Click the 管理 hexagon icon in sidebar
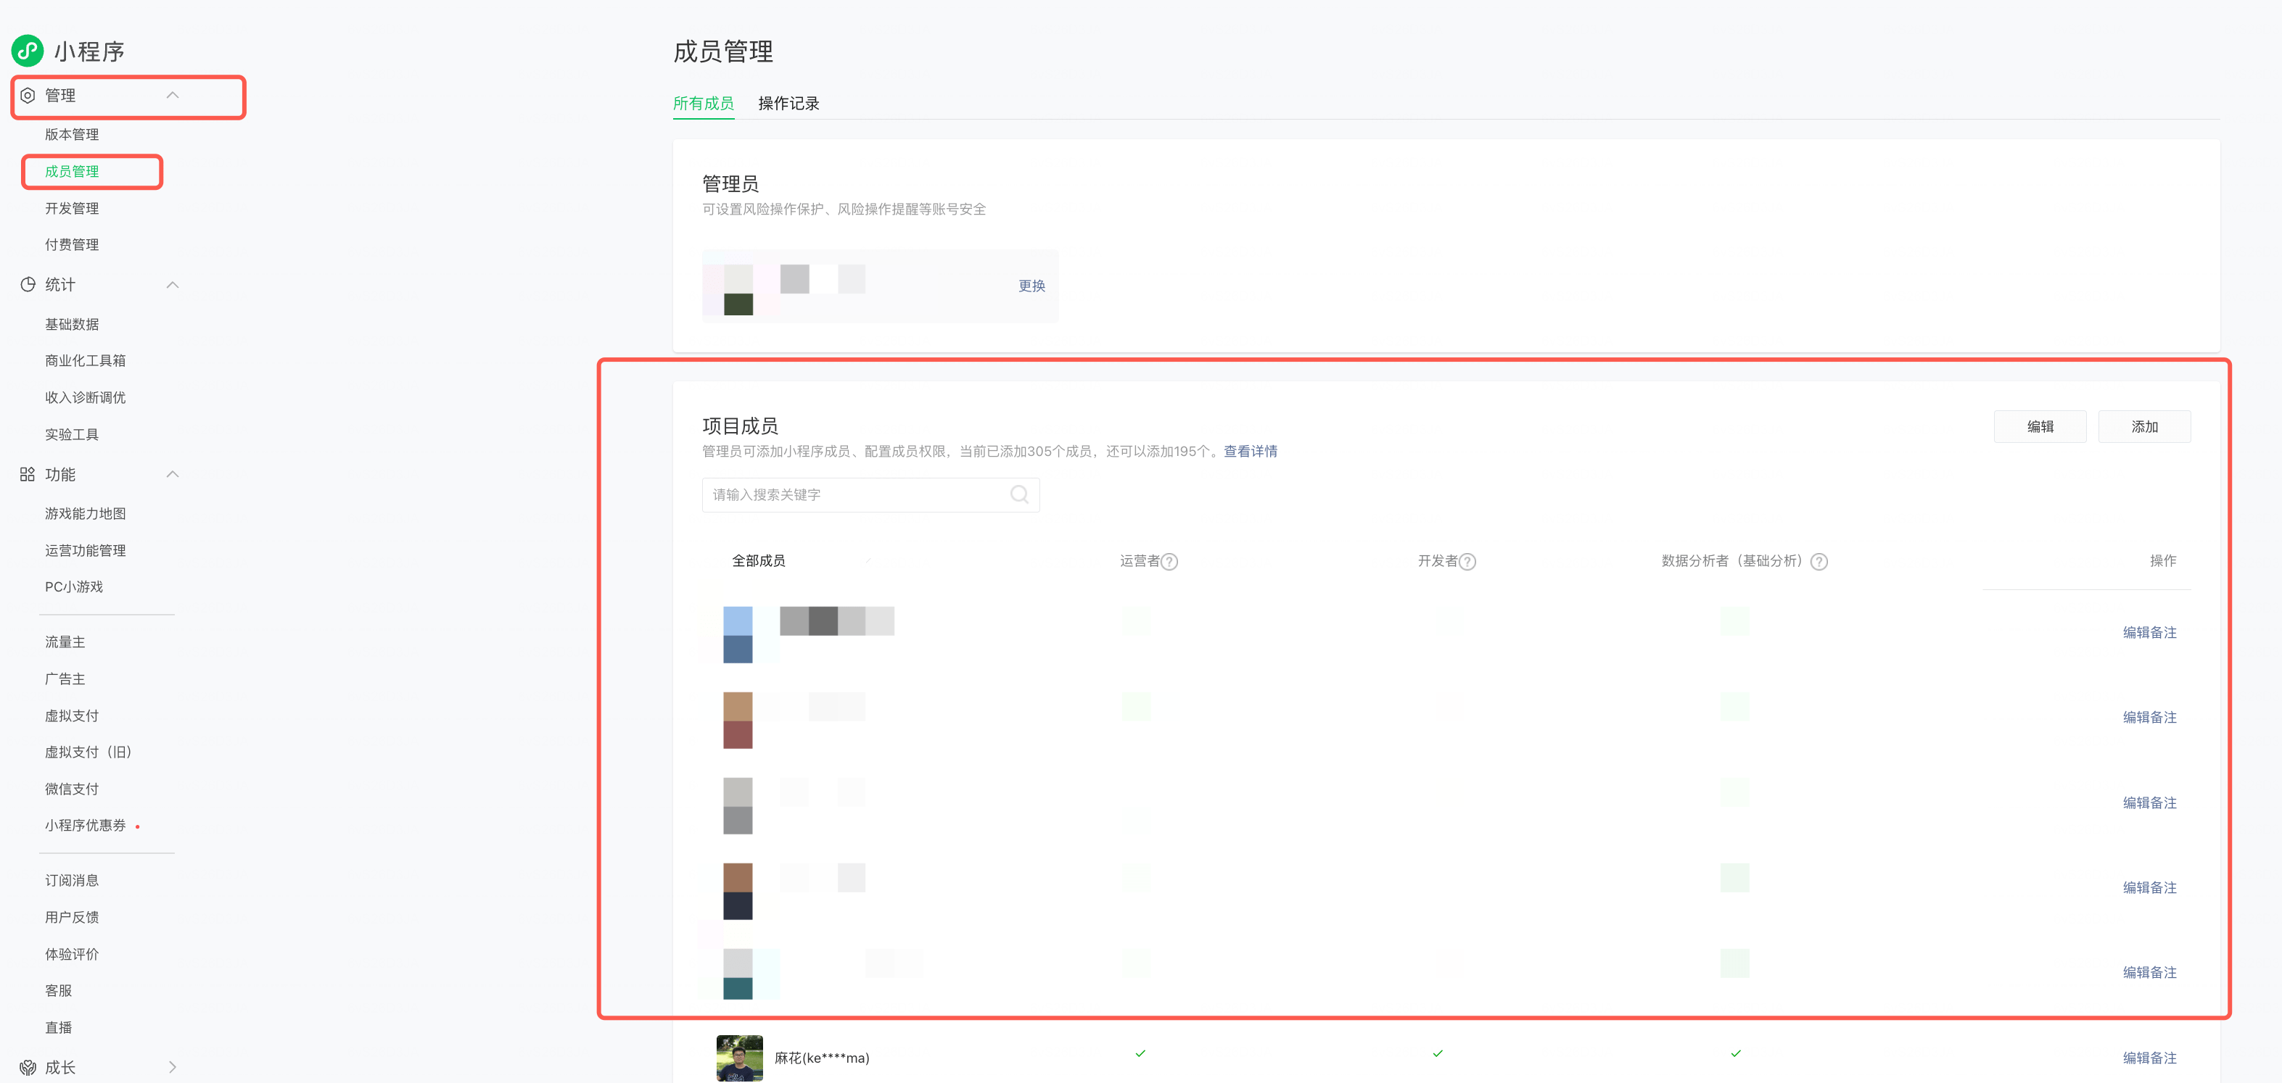This screenshot has height=1083, width=2282. pos(28,95)
